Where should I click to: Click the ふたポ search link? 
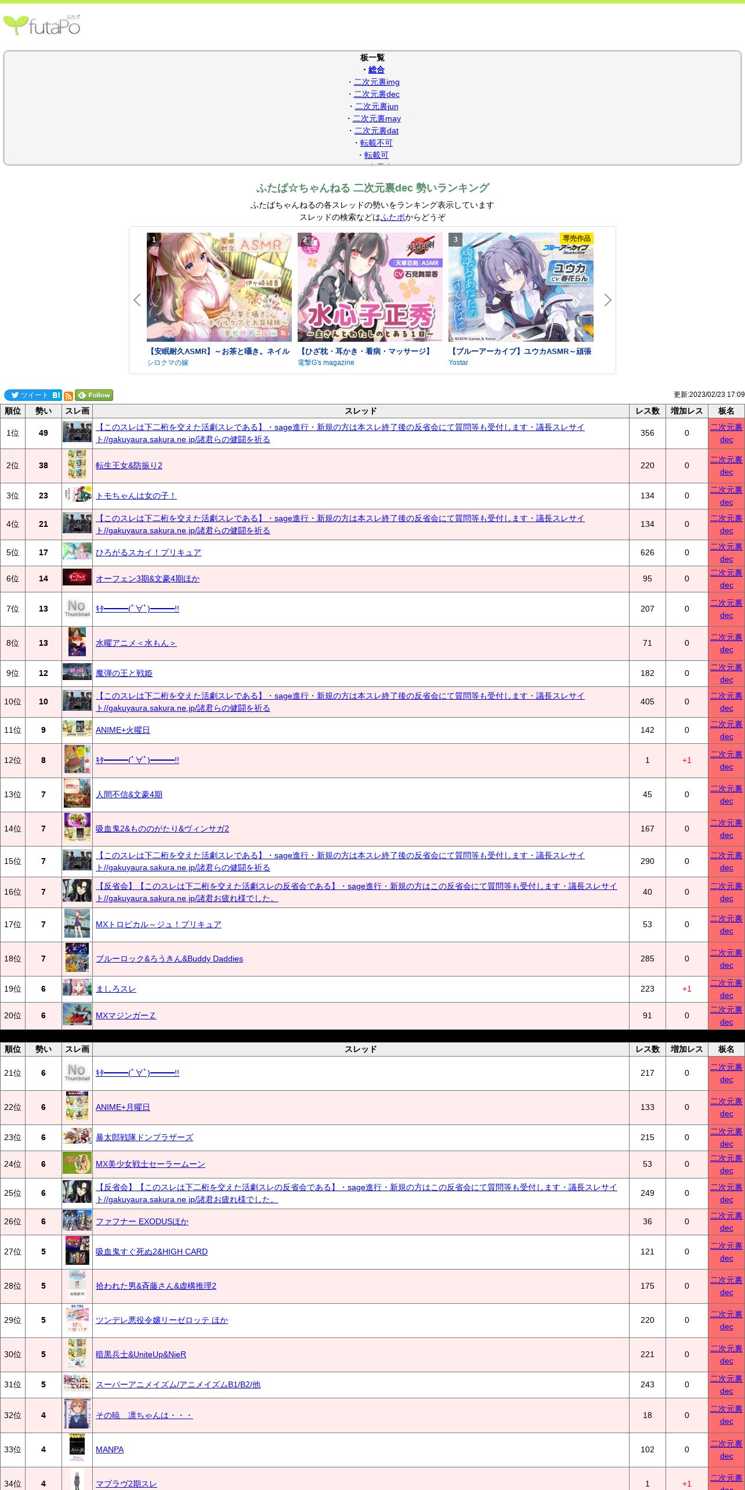point(393,217)
